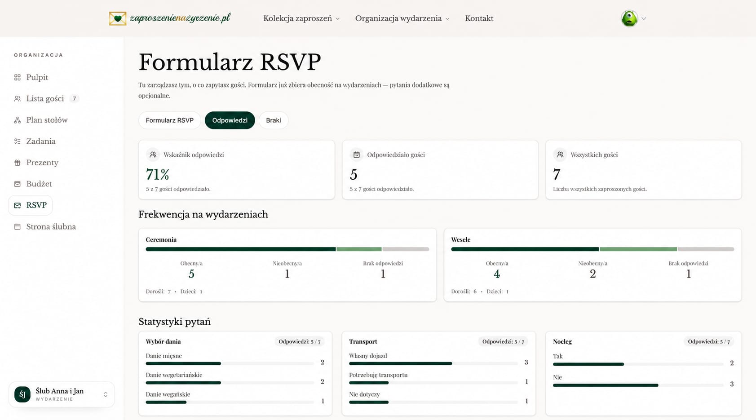Click the Strona ślubna page icon
This screenshot has height=420, width=756.
(18, 227)
